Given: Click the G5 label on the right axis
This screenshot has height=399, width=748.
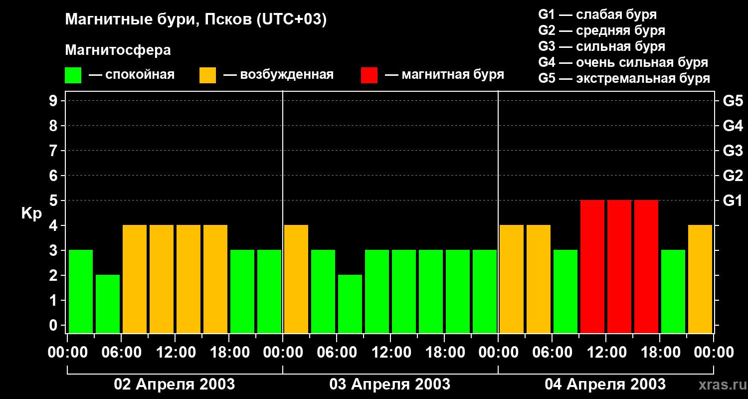Looking at the screenshot, I should [x=733, y=101].
